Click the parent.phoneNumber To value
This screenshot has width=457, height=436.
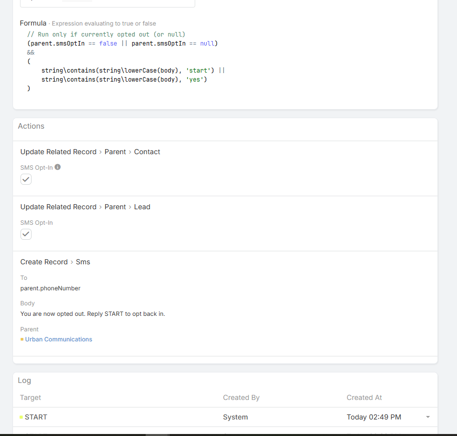[x=50, y=288]
